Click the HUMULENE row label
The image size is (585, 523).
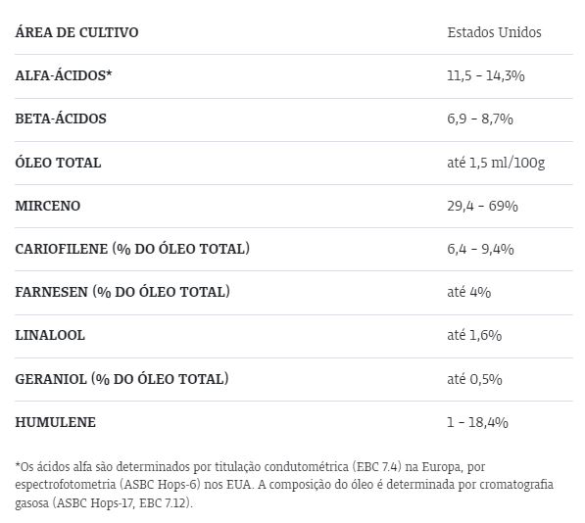click(55, 422)
